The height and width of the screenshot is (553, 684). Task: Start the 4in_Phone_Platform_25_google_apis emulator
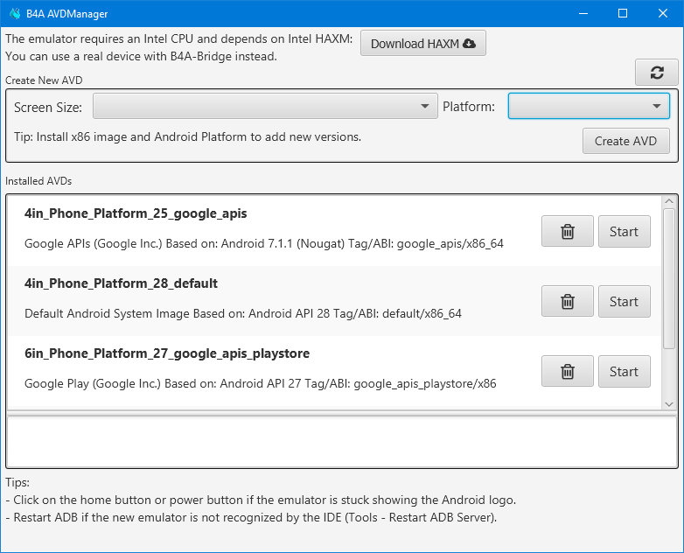coord(624,232)
